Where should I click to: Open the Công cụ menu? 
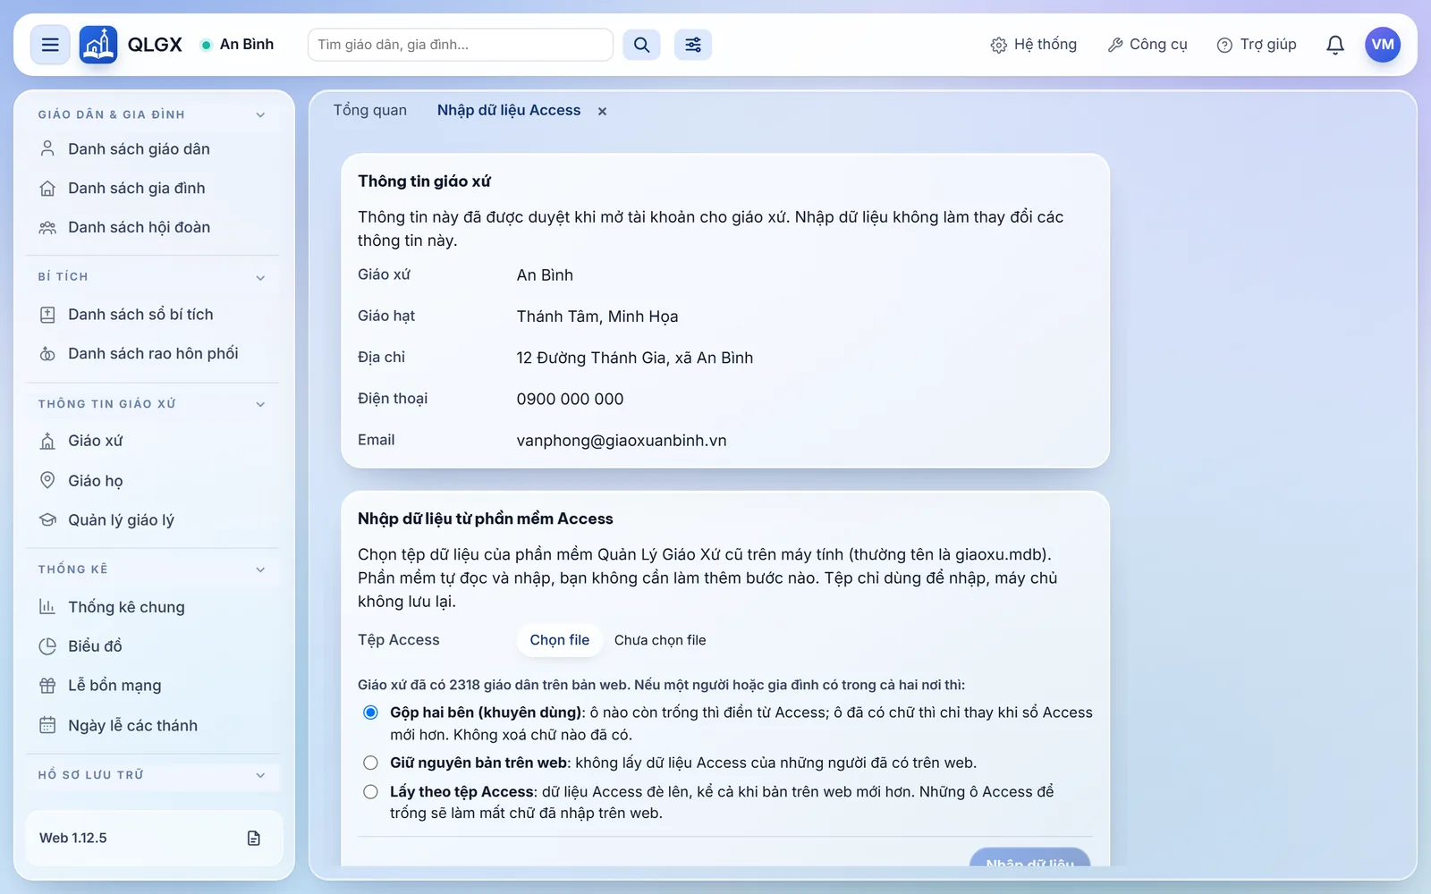tap(1147, 45)
